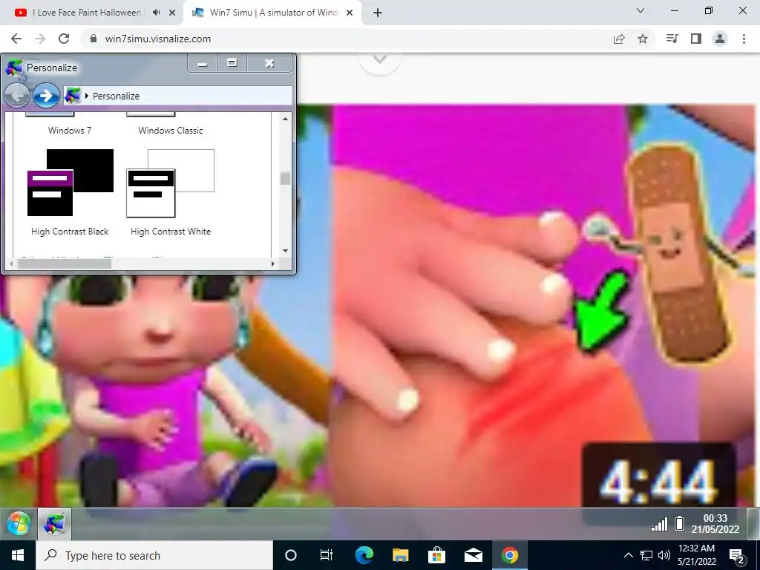The width and height of the screenshot is (760, 570).
Task: Close the Win7 Simu tab
Action: click(x=350, y=13)
